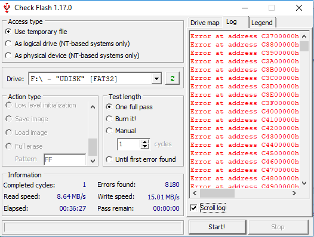This screenshot has height=237, width=314.
Task: Click Read speed value 8.64 MB/s
Action: (71, 196)
